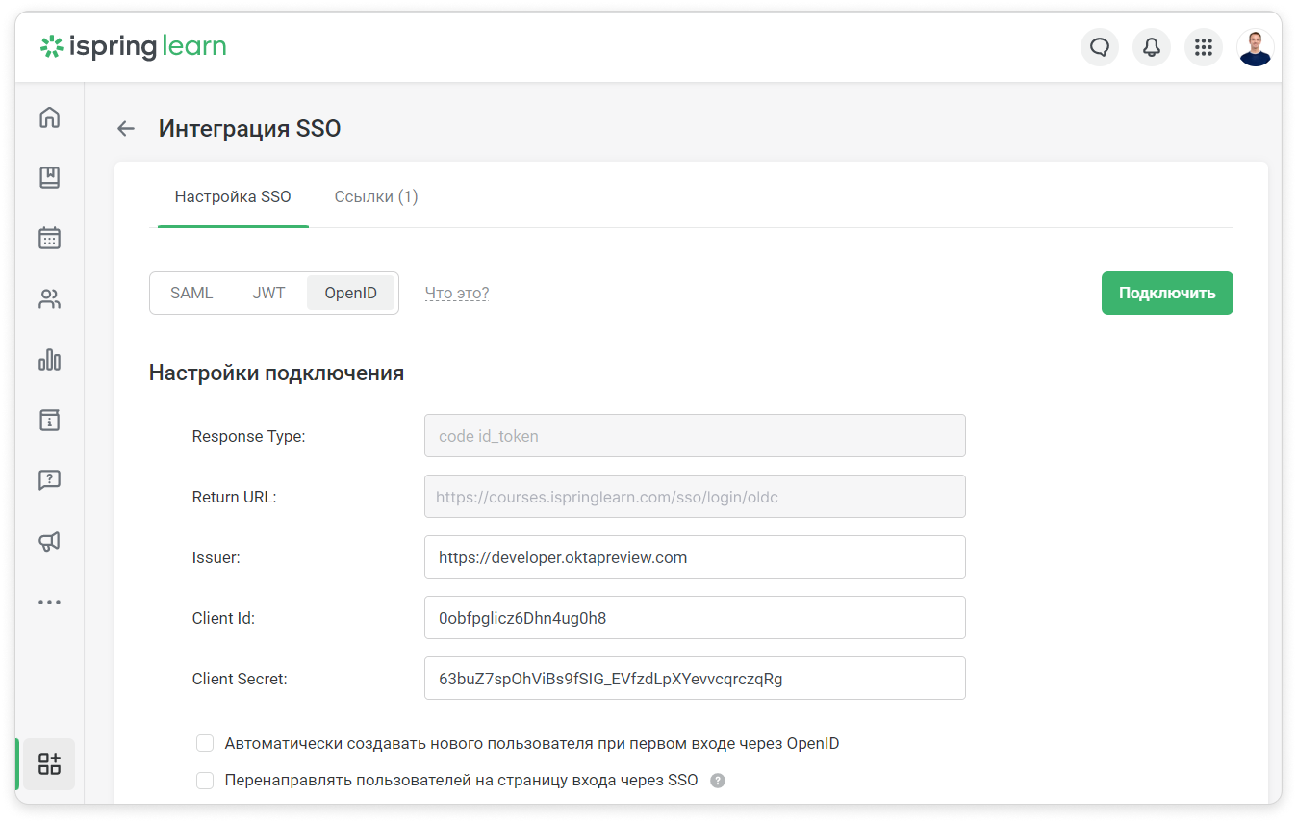Open the calendar icon in sidebar
Screen dimensions: 1297x823
(49, 239)
